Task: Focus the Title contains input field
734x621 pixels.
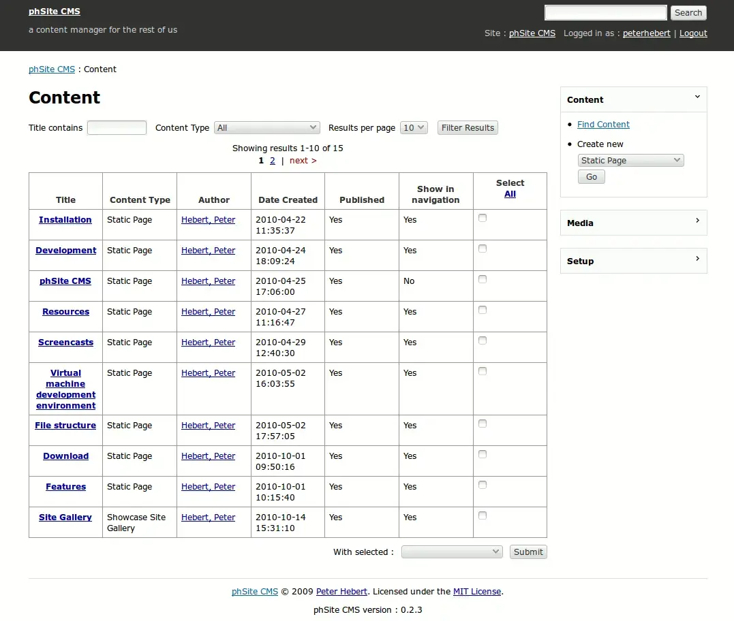Action: (x=117, y=127)
